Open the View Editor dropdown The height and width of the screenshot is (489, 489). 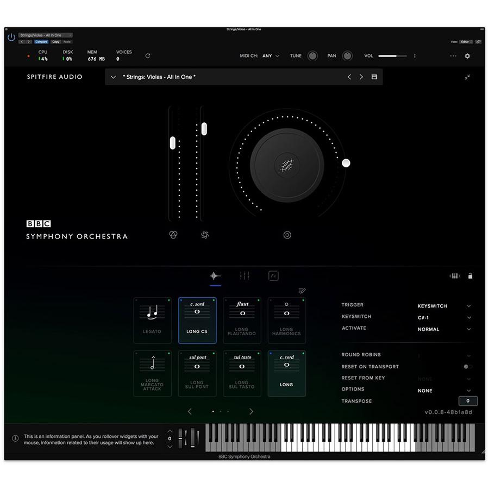pyautogui.click(x=466, y=42)
